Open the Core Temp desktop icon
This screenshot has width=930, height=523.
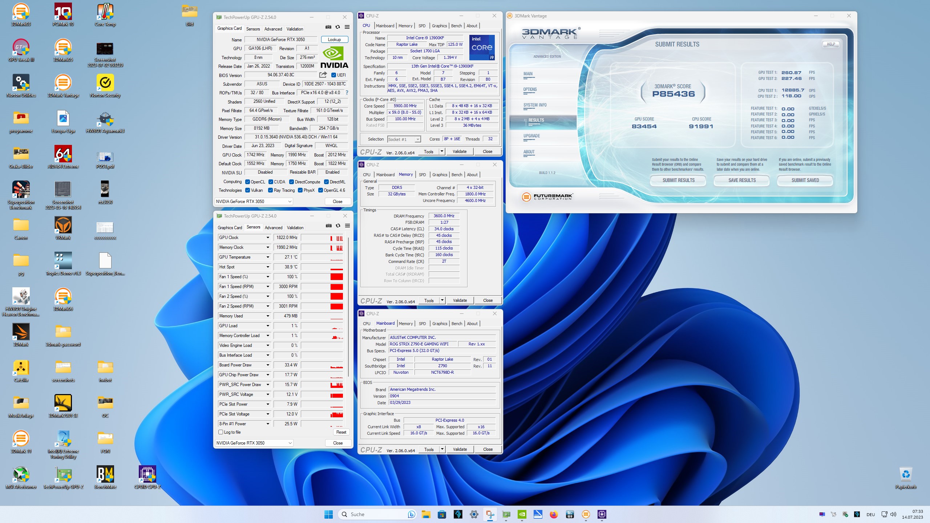pyautogui.click(x=105, y=15)
